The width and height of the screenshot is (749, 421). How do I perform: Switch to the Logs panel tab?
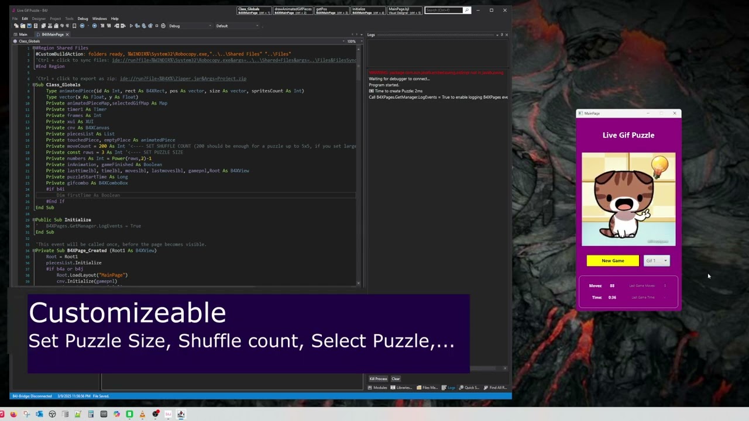(x=449, y=388)
